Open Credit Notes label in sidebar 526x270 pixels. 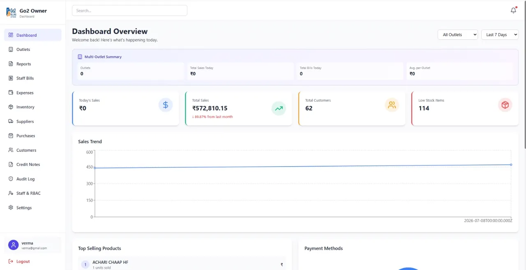28,165
